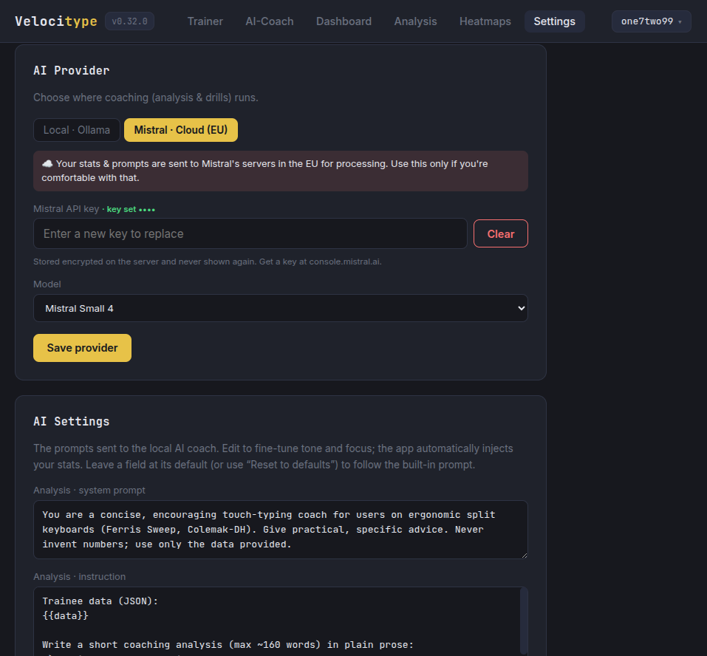Screen dimensions: 707x656
Task: Click the 'AI Settings' heading
Action: (x=71, y=421)
